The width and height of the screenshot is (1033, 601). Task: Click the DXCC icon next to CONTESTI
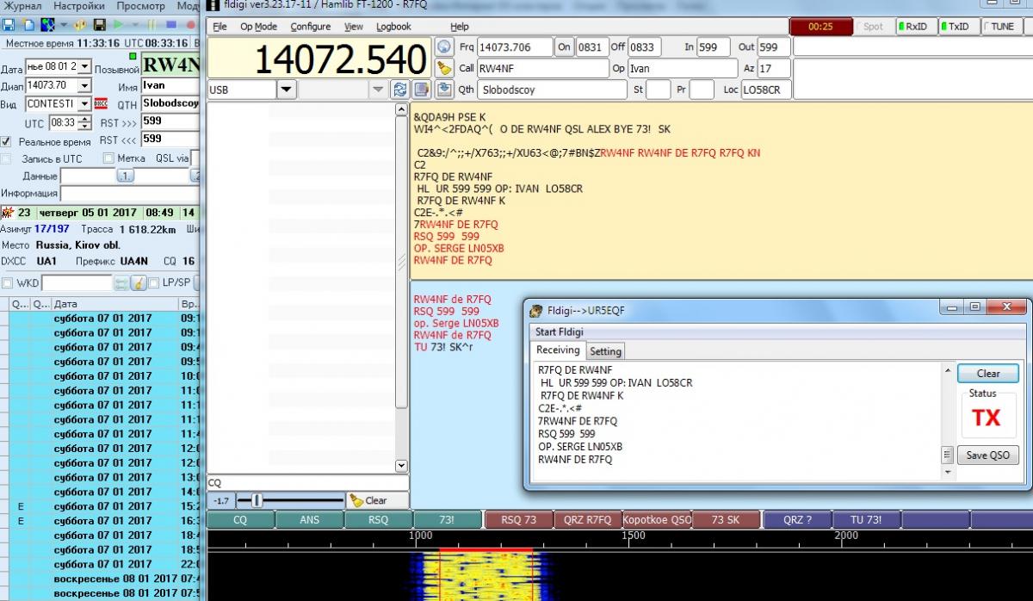(x=101, y=103)
